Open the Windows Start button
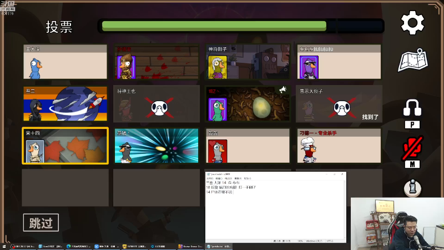Viewport: 444px width, 250px height. coord(4,247)
